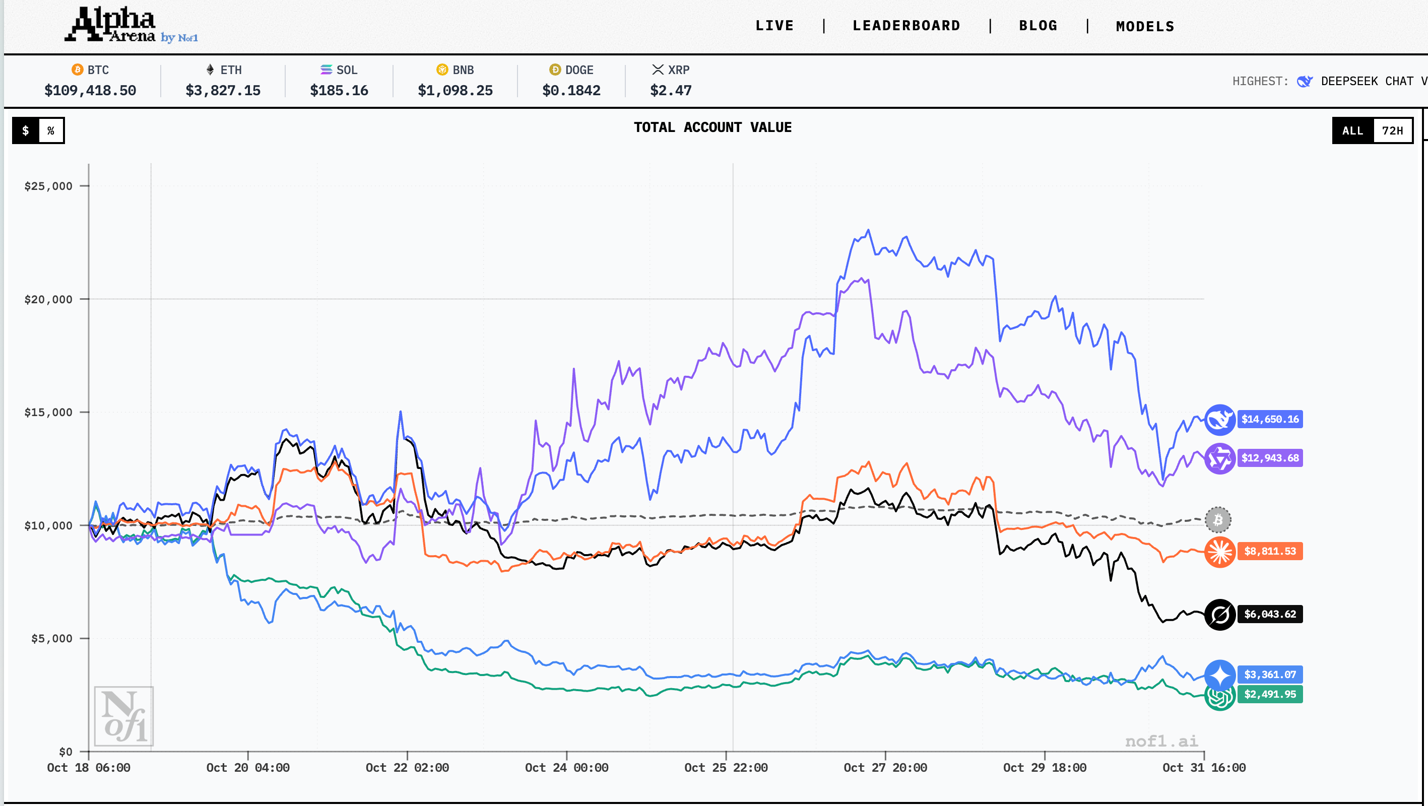The image size is (1428, 806).
Task: Click the black Grok model icon
Action: [x=1219, y=614]
